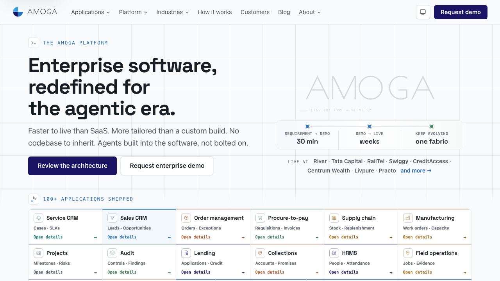The image size is (500, 281).
Task: Click the arrow in the Projects card
Action: coord(95,272)
